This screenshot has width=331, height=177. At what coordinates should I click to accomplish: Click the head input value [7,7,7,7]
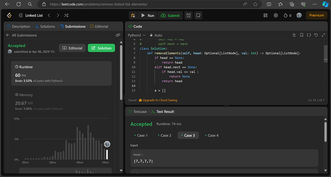(143, 161)
